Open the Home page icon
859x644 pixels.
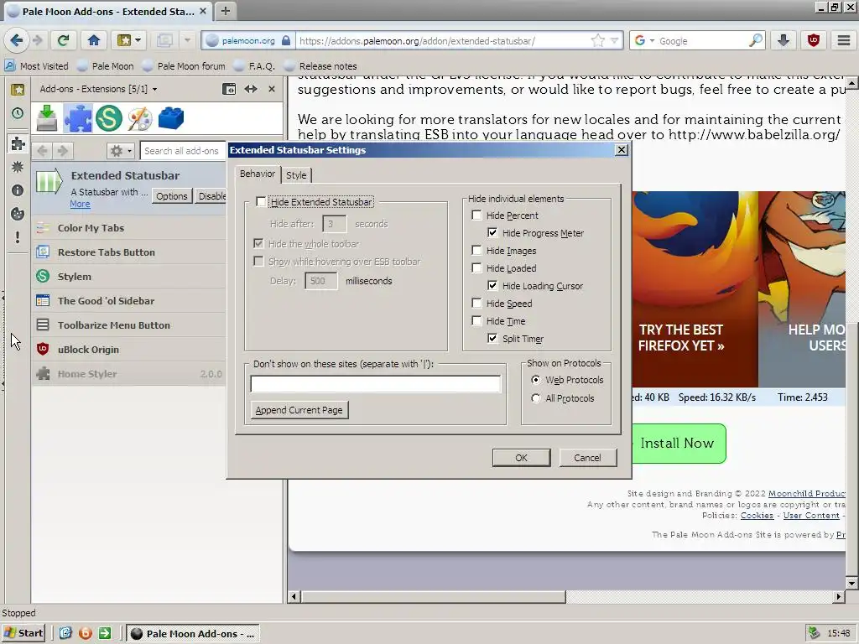point(94,40)
